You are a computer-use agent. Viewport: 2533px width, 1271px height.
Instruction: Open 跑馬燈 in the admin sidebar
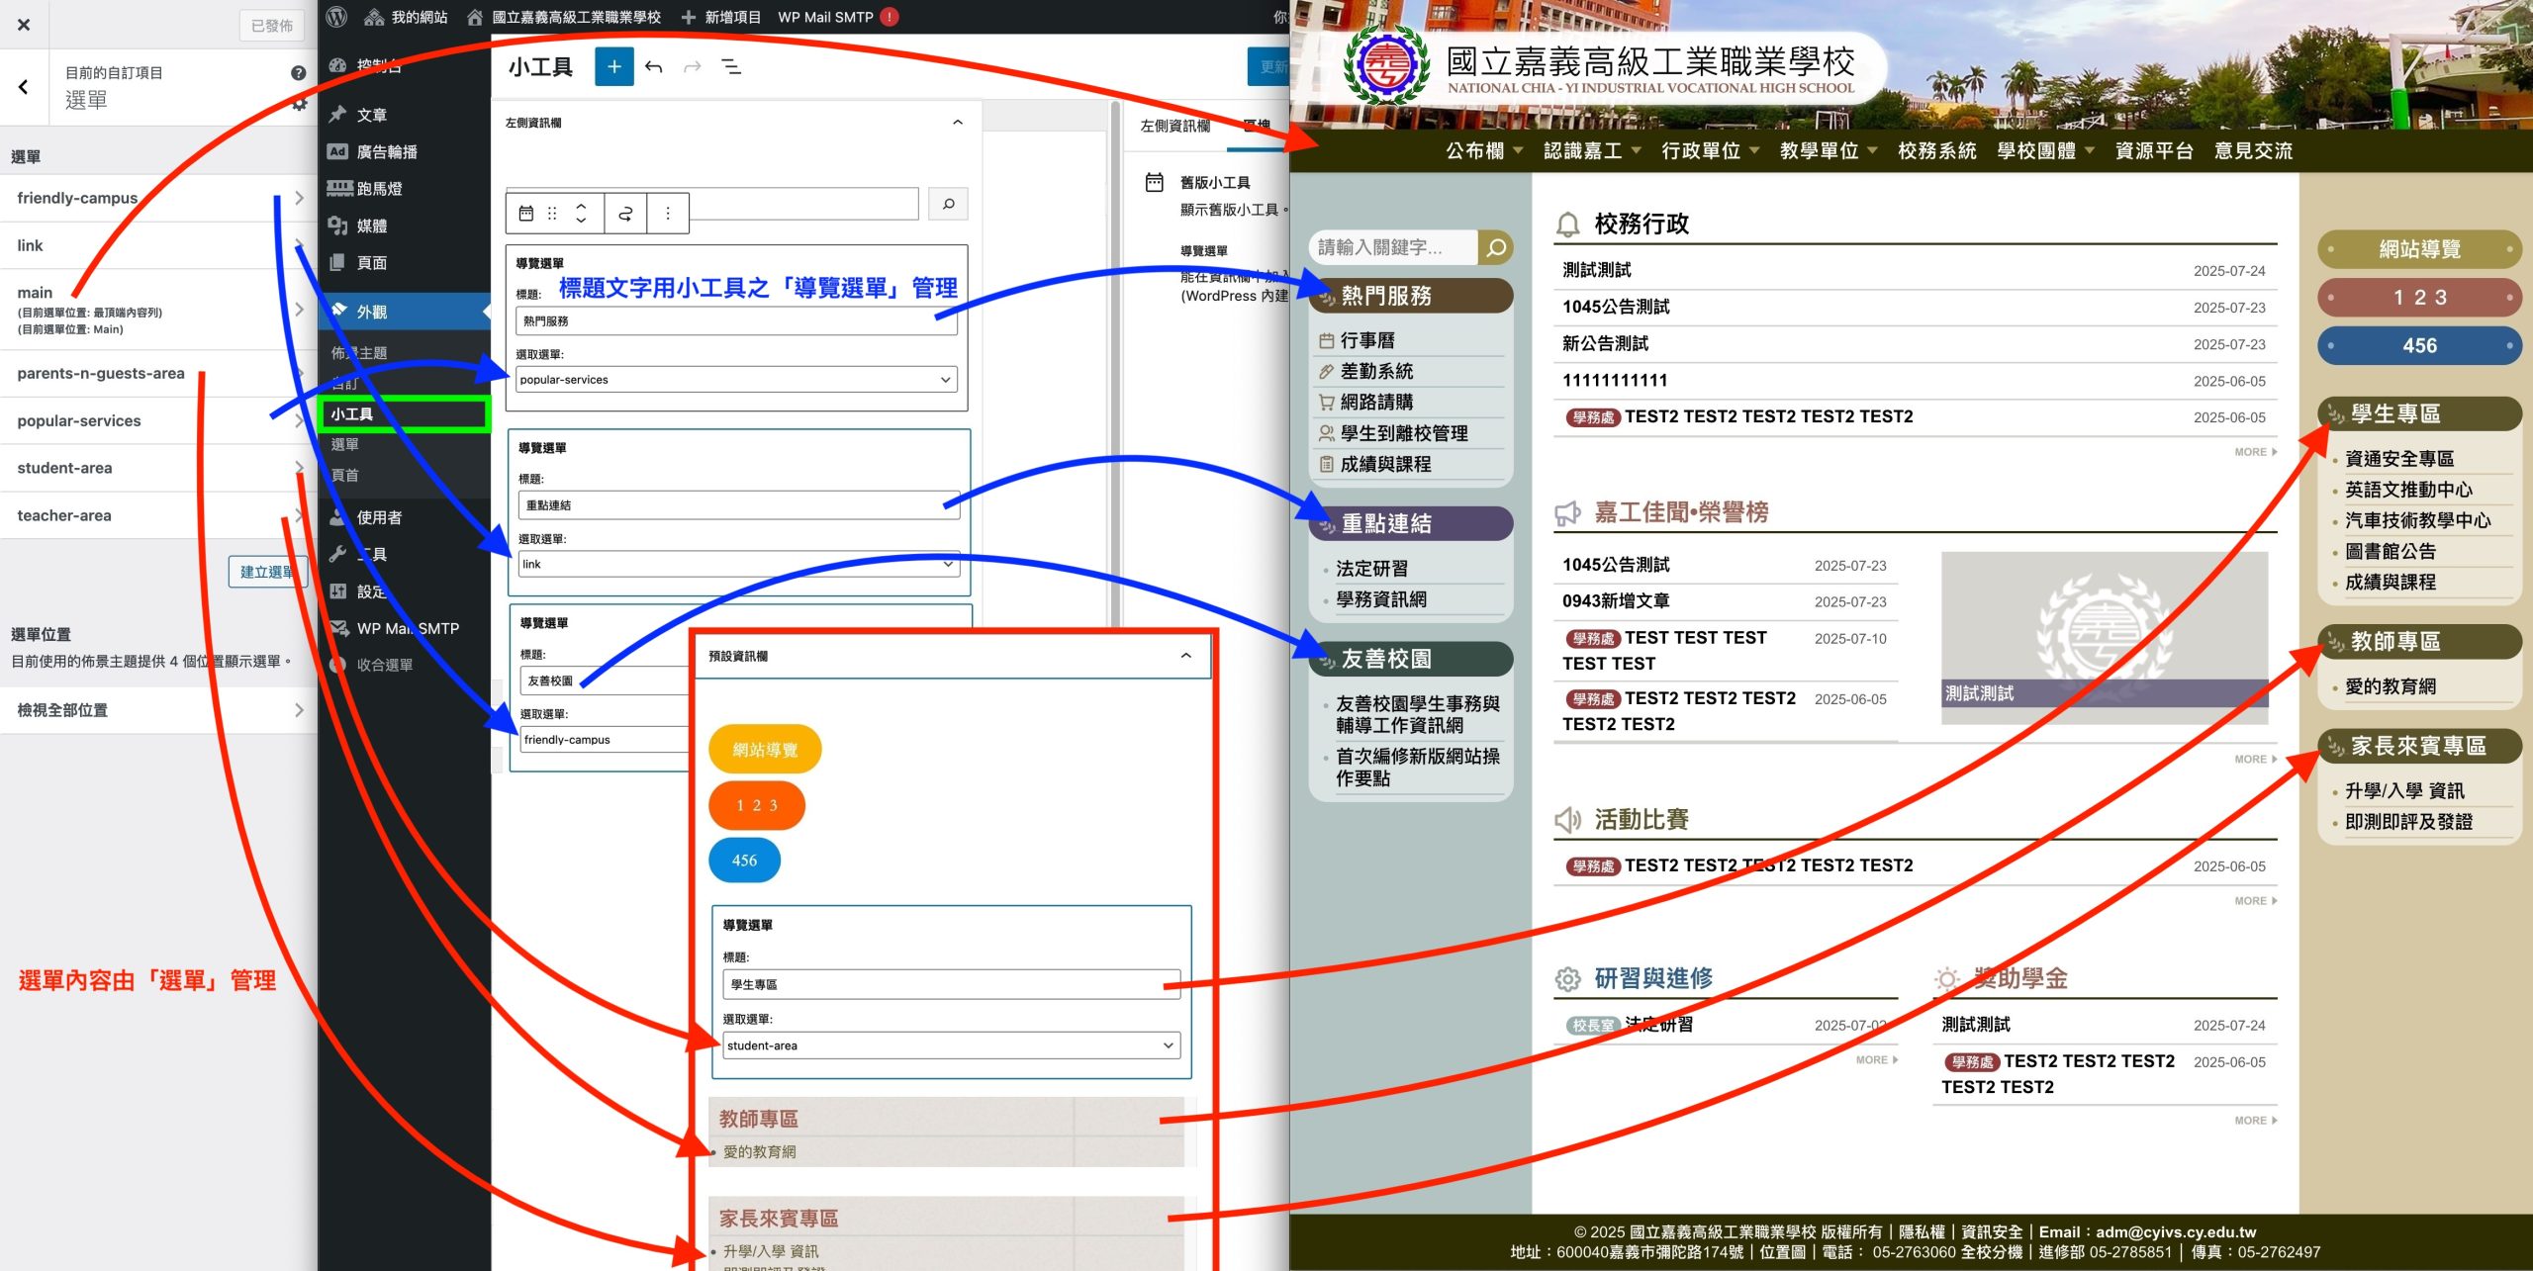pos(379,188)
